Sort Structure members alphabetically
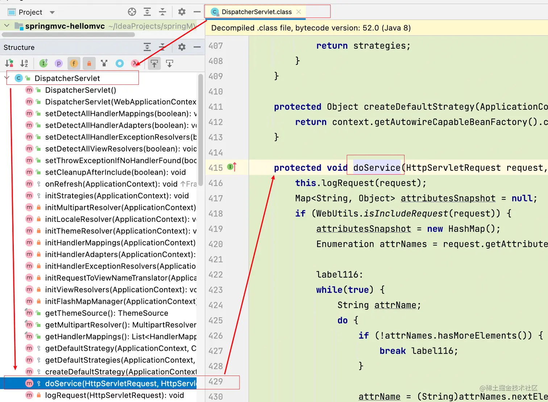The width and height of the screenshot is (548, 402). point(24,63)
